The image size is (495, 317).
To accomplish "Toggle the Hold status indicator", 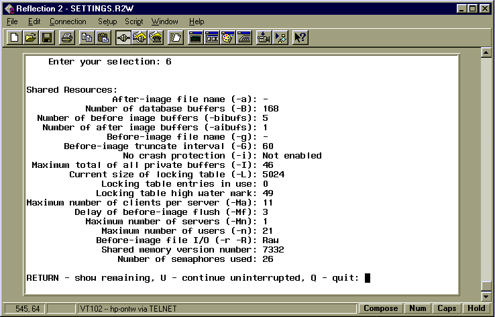I will (476, 308).
